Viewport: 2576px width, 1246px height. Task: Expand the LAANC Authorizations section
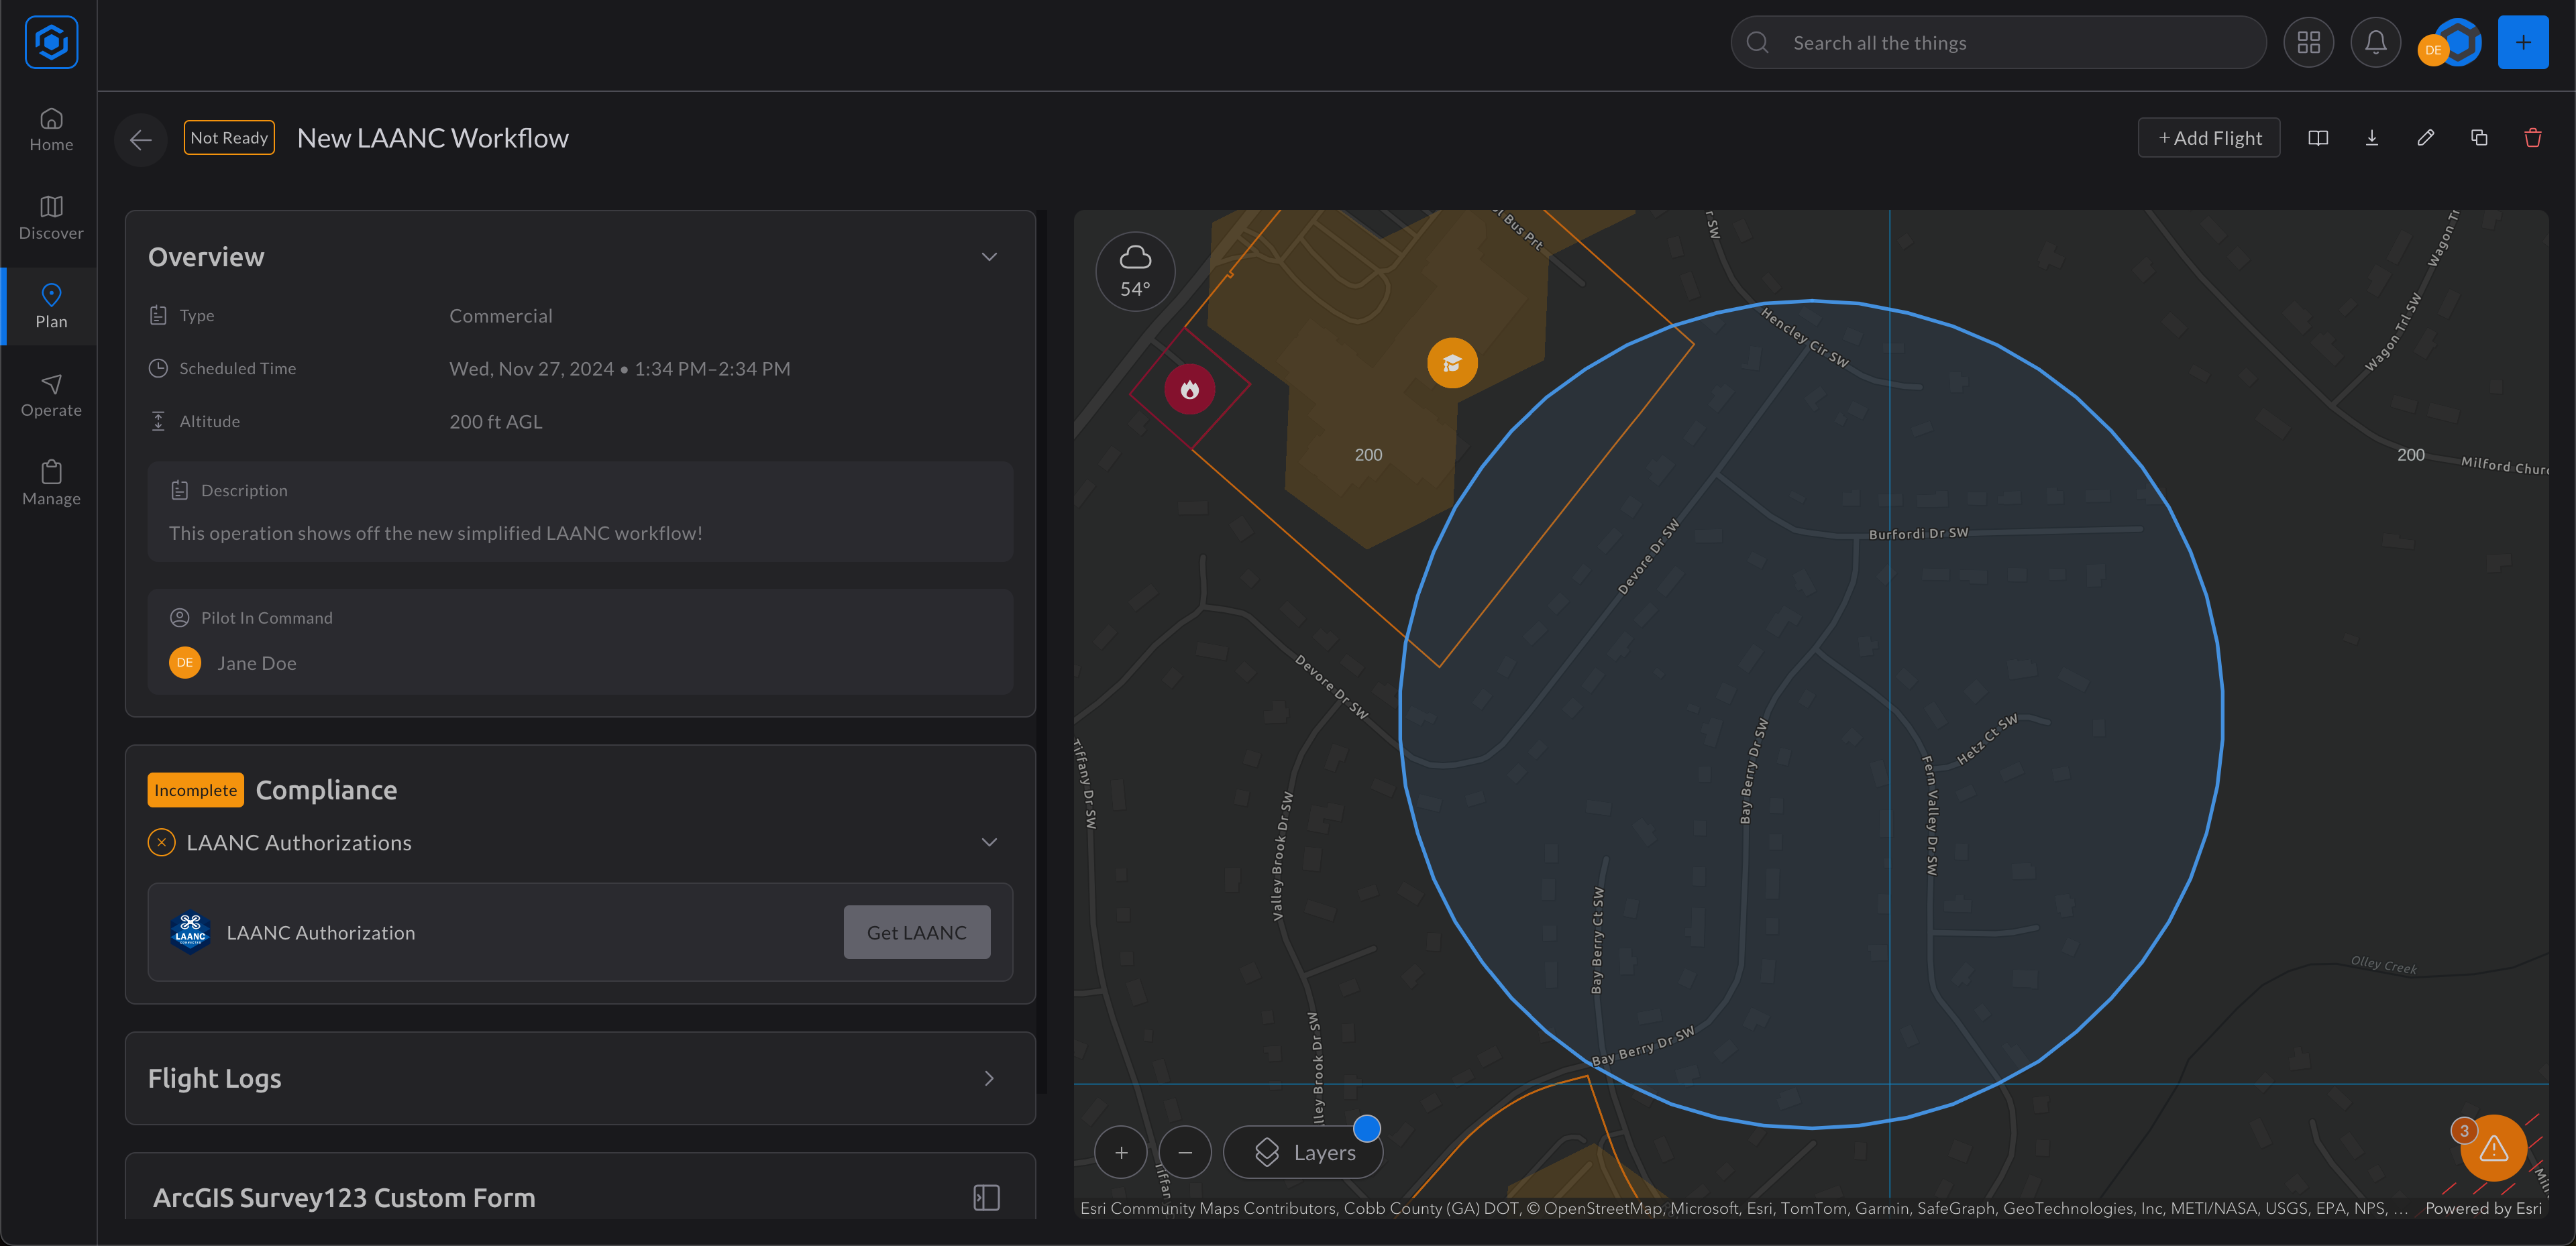(991, 842)
